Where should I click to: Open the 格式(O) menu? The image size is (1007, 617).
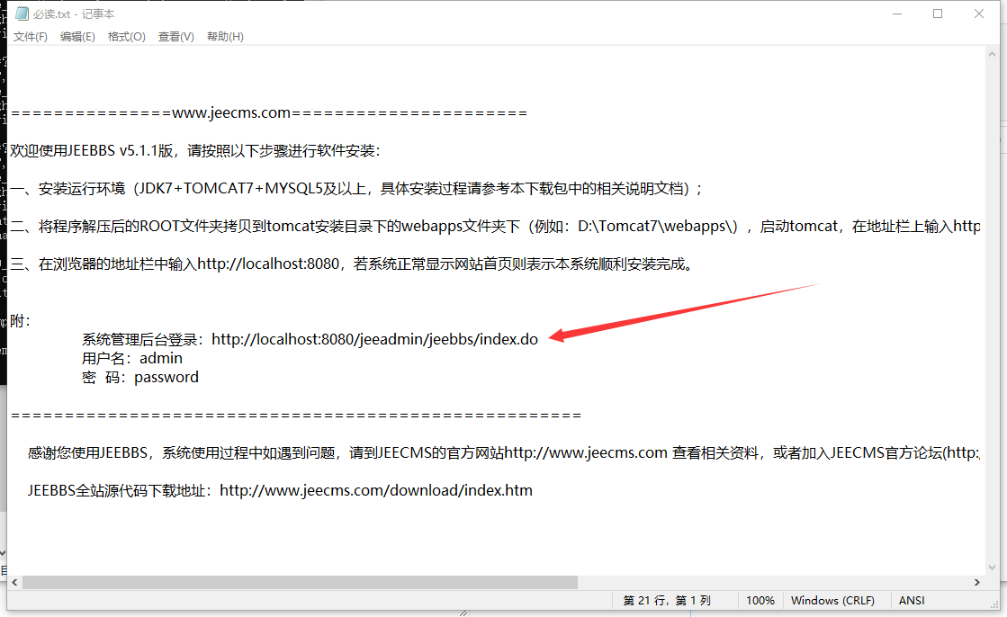click(x=127, y=37)
